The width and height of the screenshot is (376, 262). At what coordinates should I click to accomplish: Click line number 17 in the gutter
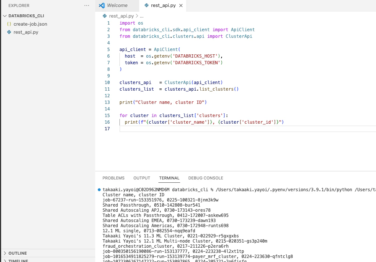(107, 128)
